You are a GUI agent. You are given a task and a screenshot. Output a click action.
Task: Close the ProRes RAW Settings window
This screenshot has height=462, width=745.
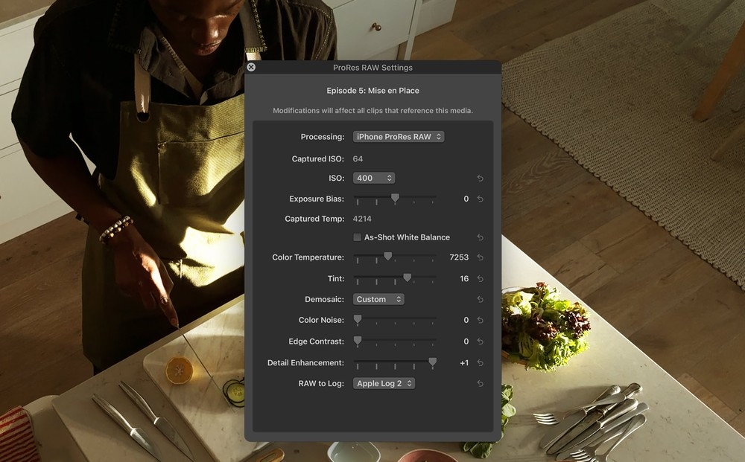click(251, 67)
